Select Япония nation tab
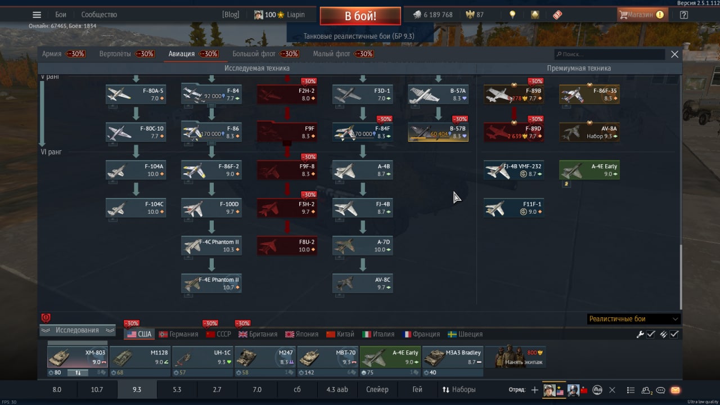The image size is (720, 405). (302, 334)
